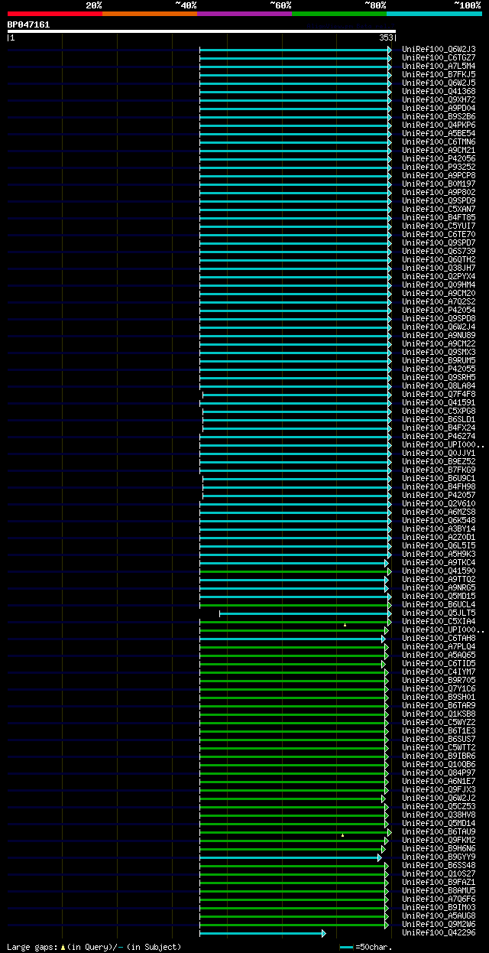
Task: Open hit UniRef100_A7L5M4
Action: 439,66
